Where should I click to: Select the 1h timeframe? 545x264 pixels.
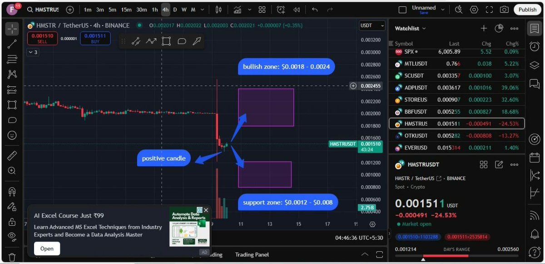[x=155, y=10]
